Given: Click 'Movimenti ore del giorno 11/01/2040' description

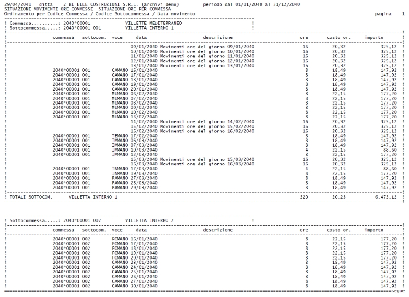Looking at the screenshot, I should pos(207,56).
